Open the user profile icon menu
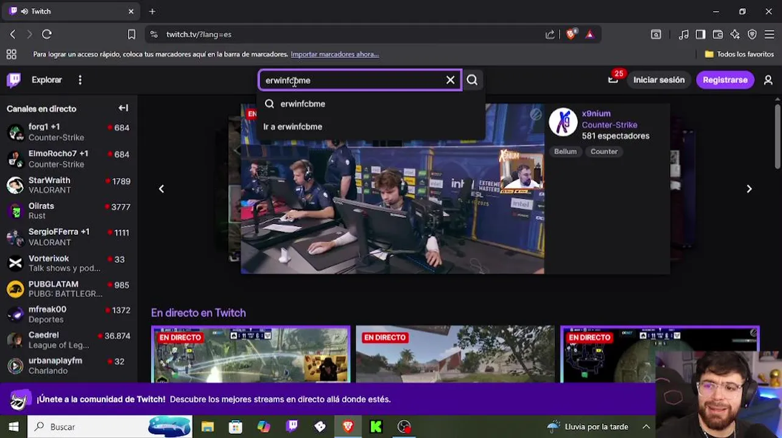Image resolution: width=782 pixels, height=438 pixels. click(x=768, y=80)
